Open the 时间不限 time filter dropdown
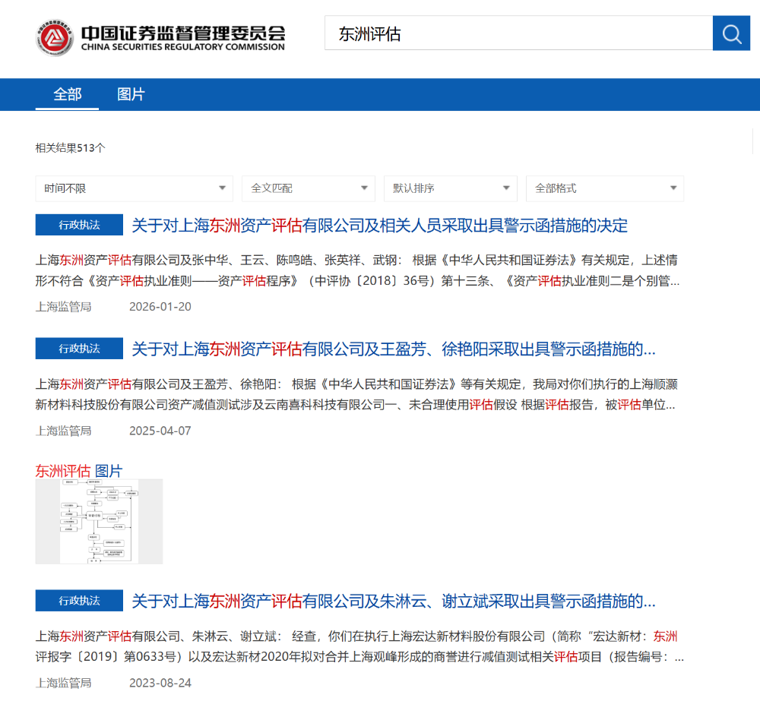Viewport: 760px width, 701px height. pos(135,188)
